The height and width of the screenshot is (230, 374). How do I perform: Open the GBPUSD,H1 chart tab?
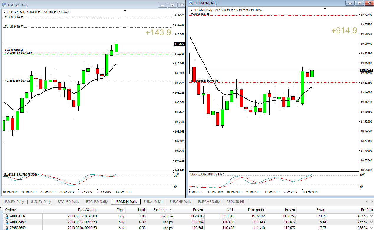click(235, 202)
